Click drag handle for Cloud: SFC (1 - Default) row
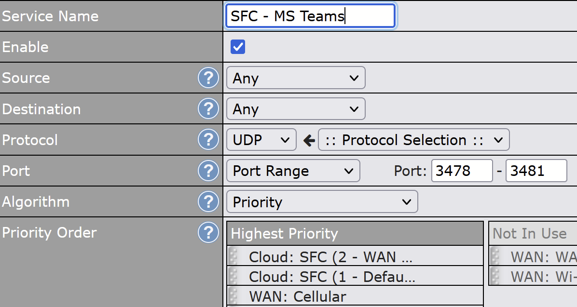The height and width of the screenshot is (307, 577). point(234,276)
